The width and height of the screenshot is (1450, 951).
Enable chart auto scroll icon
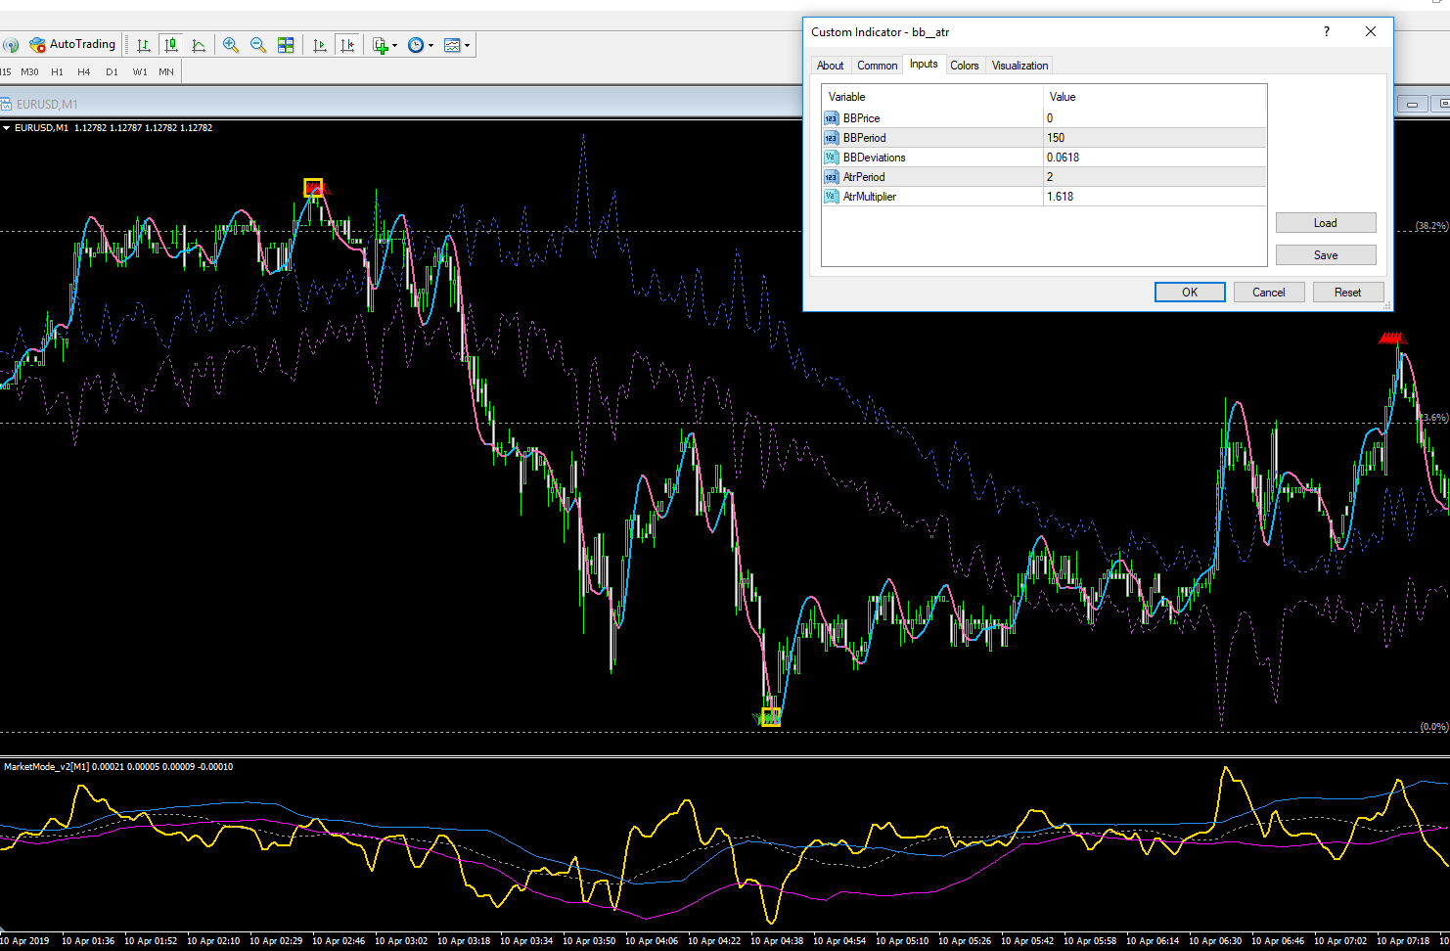319,45
